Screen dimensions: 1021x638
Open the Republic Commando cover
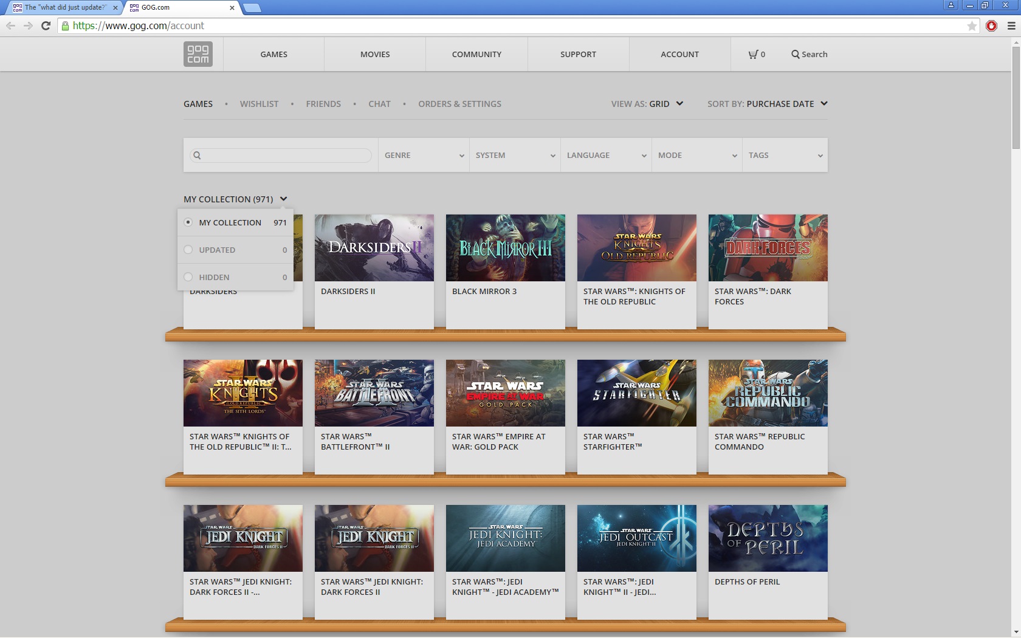[x=768, y=393]
